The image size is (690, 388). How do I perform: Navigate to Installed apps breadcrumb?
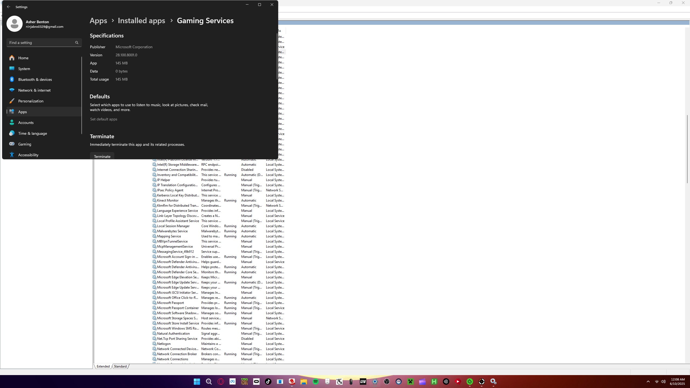pyautogui.click(x=141, y=21)
